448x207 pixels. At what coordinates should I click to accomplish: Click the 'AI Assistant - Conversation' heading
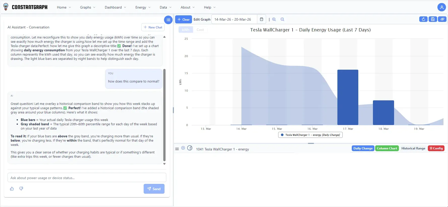click(x=28, y=27)
